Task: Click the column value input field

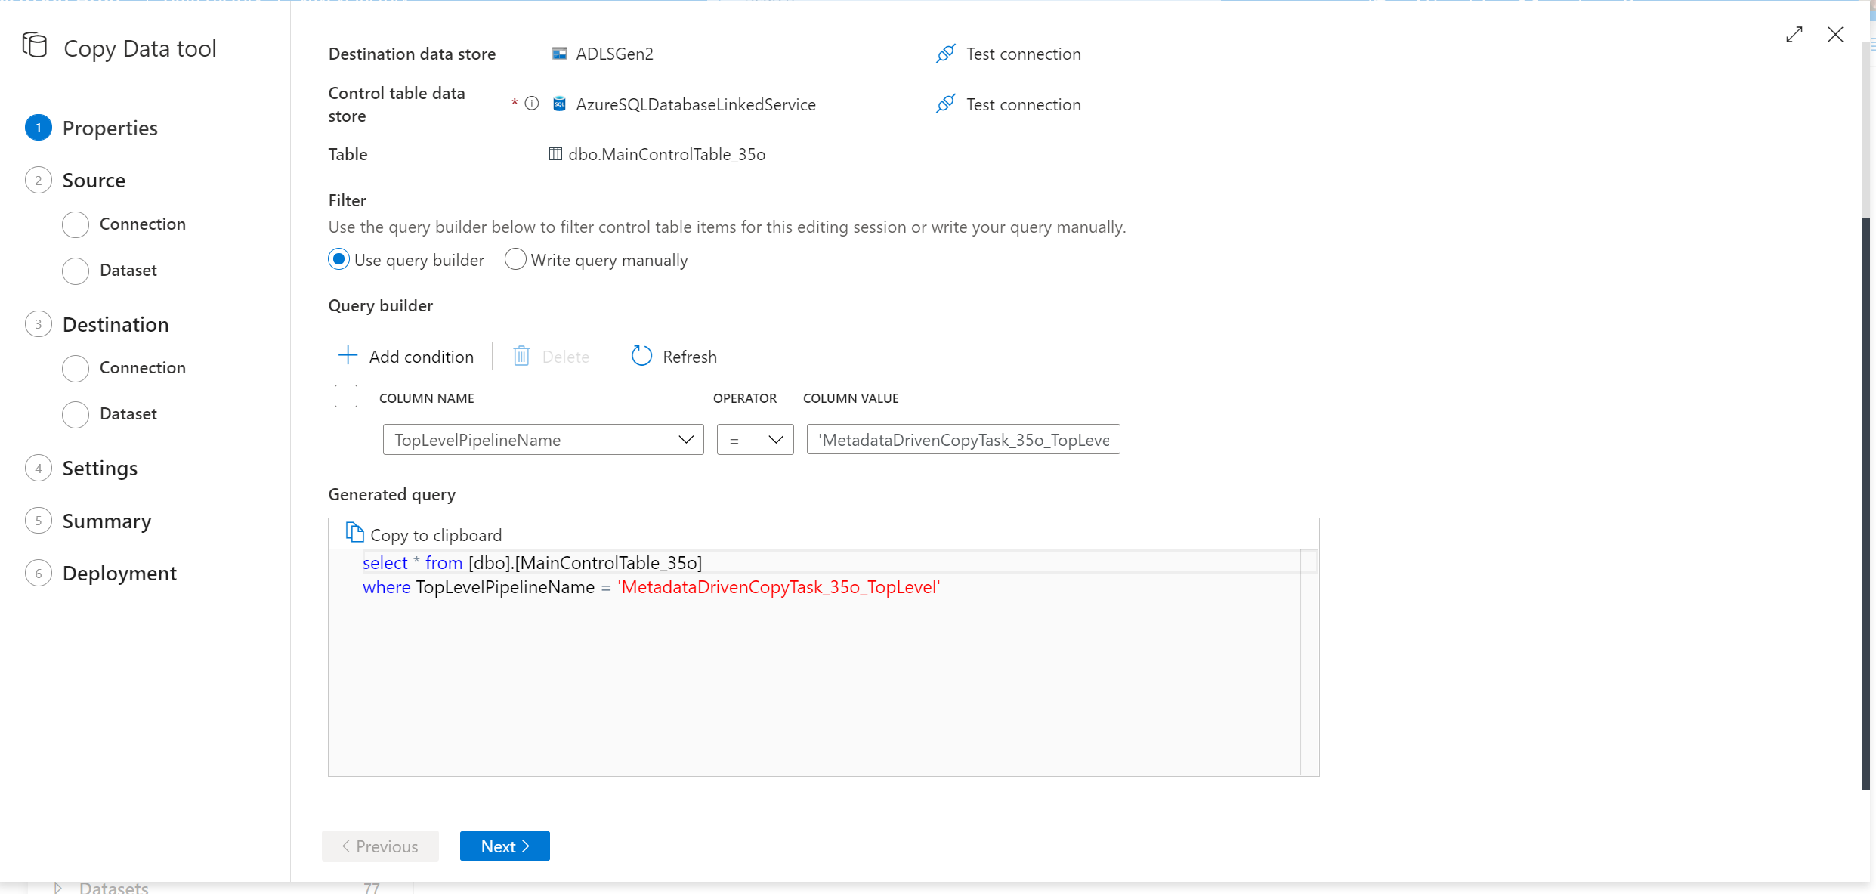Action: (x=962, y=439)
